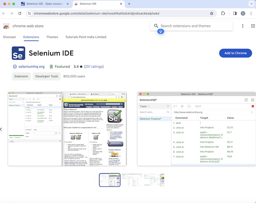Select the third screenshot thumbnail
Screen dimensions: 256x203
pos(154,180)
